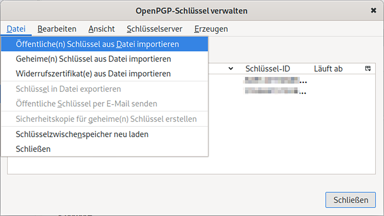Open the Erzeugen menu
The image size is (384, 216).
211,29
